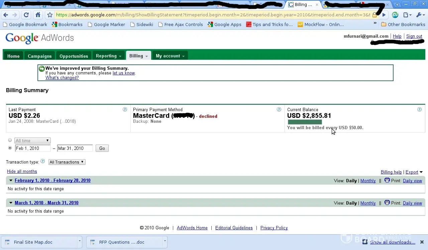Open the 'What's changed?' link
Viewport: 428px width, 250px height.
point(62,77)
